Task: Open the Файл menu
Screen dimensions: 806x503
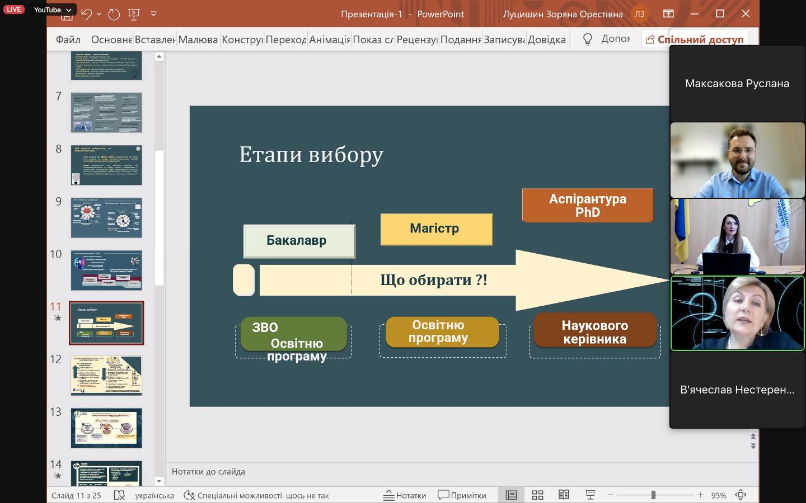Action: pyautogui.click(x=68, y=40)
